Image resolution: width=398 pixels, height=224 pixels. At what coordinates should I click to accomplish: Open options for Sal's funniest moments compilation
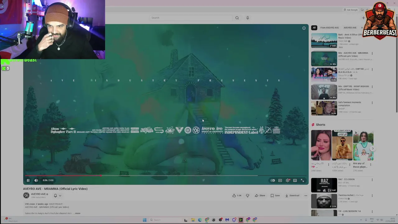pos(372,103)
